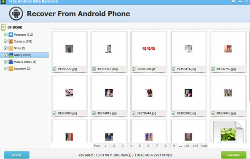This screenshot has height=159, width=250.
Task: Deselect the 39383040.jpg checkbox
Action: pyautogui.click(x=213, y=113)
